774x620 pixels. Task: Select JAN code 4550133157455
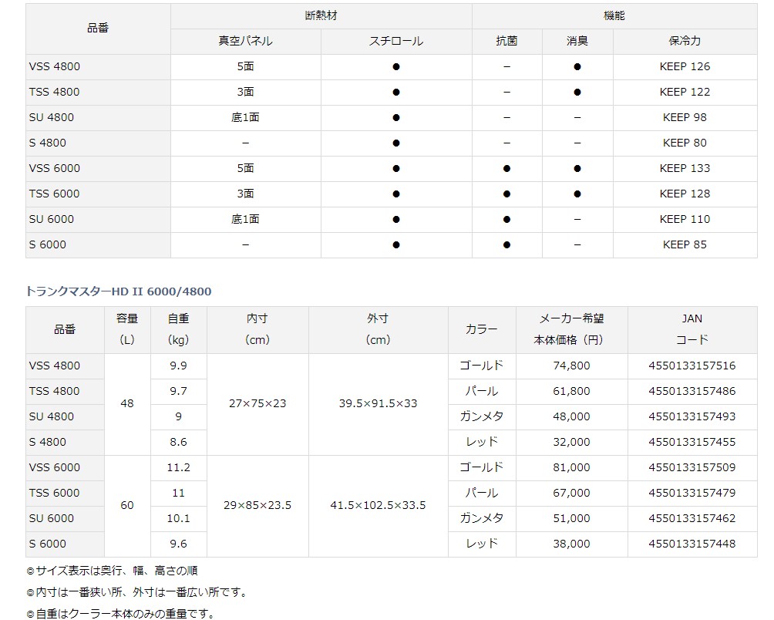click(692, 443)
